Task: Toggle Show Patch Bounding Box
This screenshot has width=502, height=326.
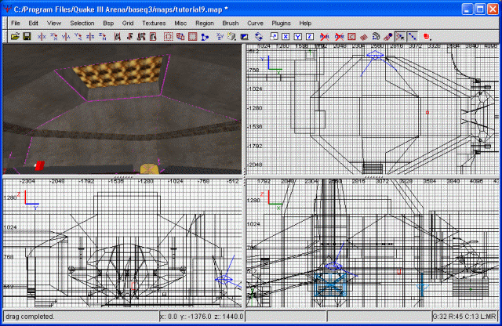Action: tap(351, 37)
